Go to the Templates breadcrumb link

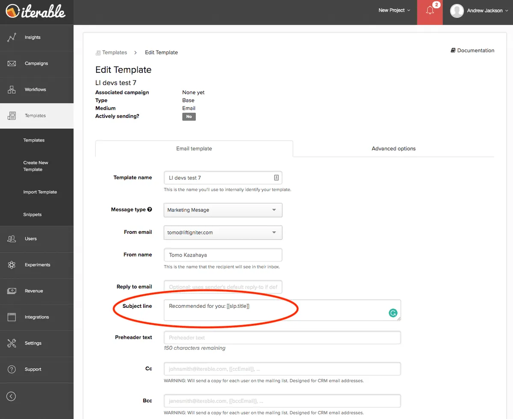pos(114,53)
